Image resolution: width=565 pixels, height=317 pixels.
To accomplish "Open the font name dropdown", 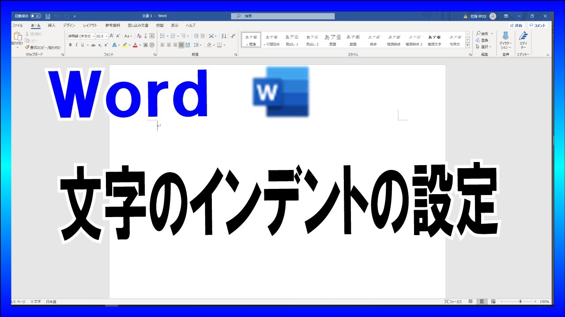I will click(93, 36).
